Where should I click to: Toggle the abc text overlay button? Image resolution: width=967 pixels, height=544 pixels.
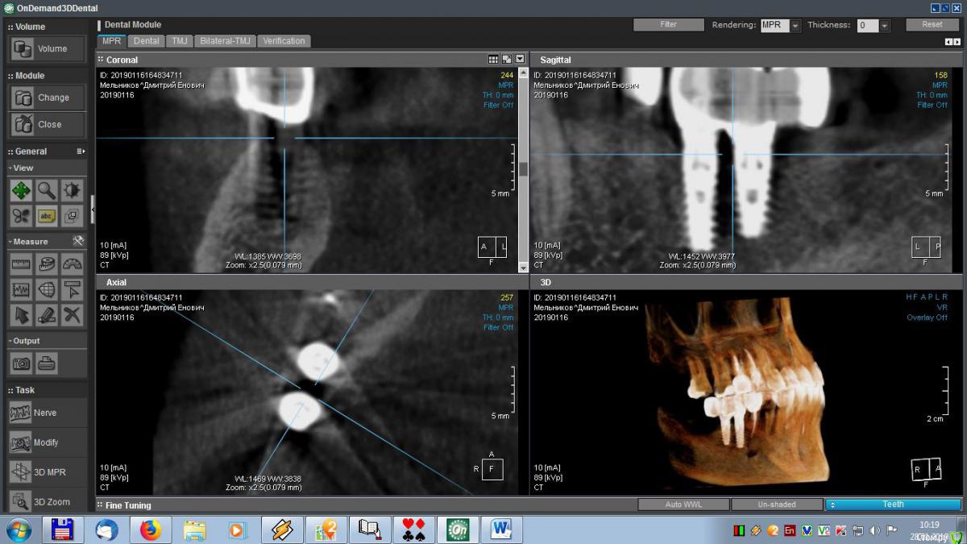tap(47, 216)
